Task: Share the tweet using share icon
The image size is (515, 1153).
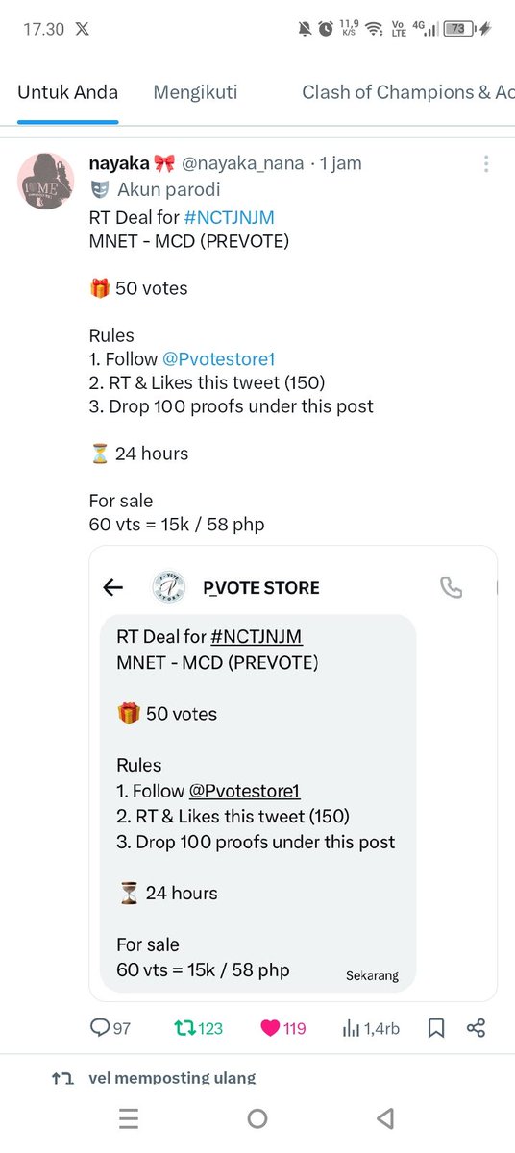Action: (x=476, y=1028)
